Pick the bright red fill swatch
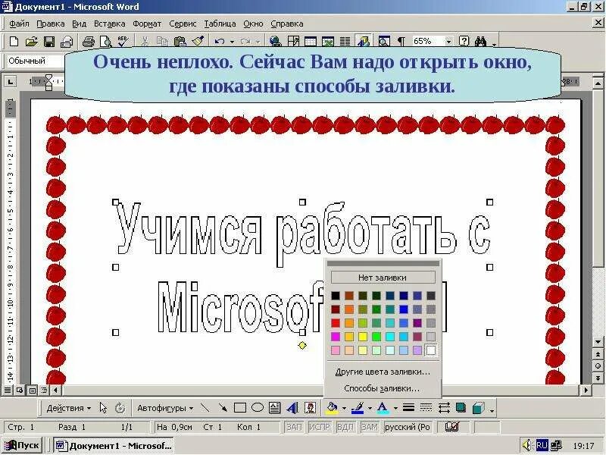 (x=336, y=323)
